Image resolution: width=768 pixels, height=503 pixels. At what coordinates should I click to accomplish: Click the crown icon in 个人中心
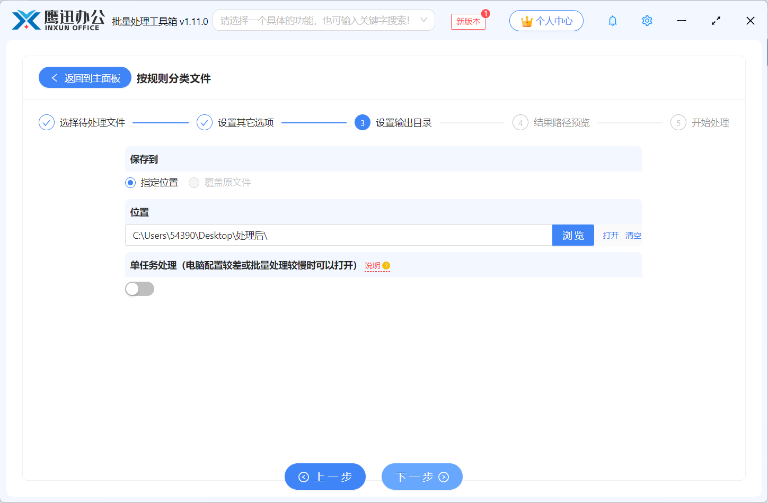point(526,21)
